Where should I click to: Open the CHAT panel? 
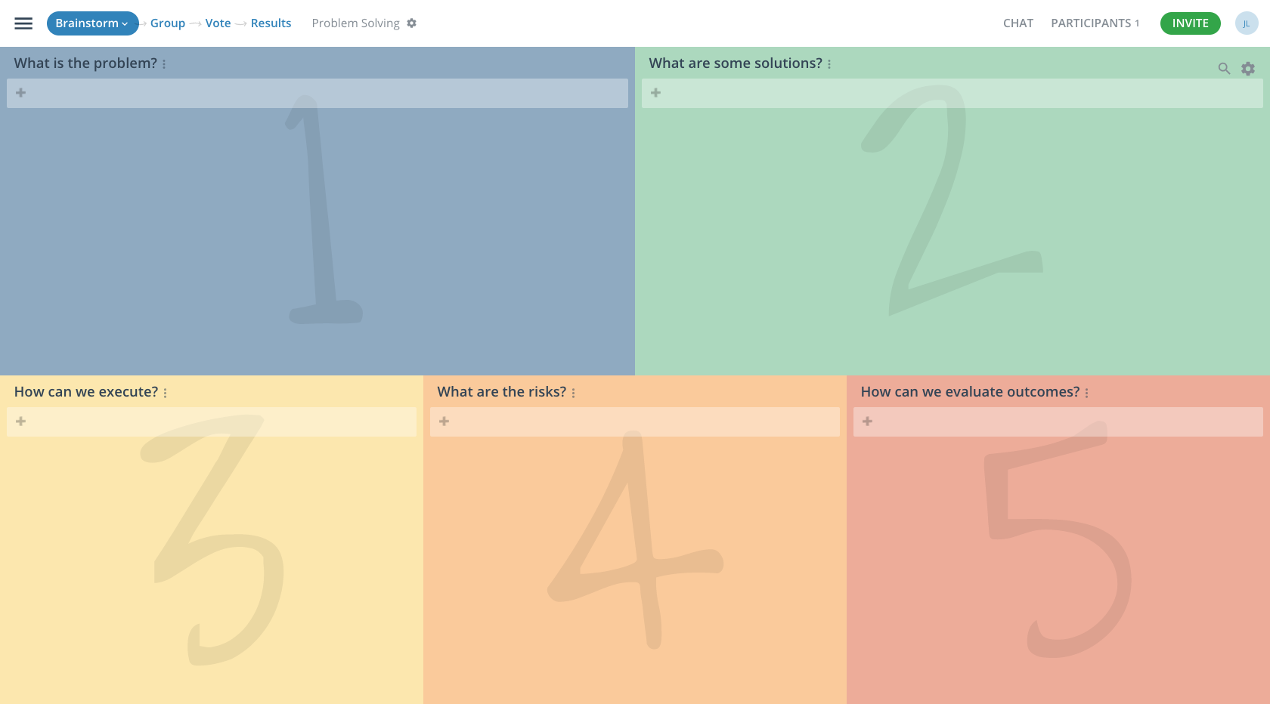[x=1018, y=23]
